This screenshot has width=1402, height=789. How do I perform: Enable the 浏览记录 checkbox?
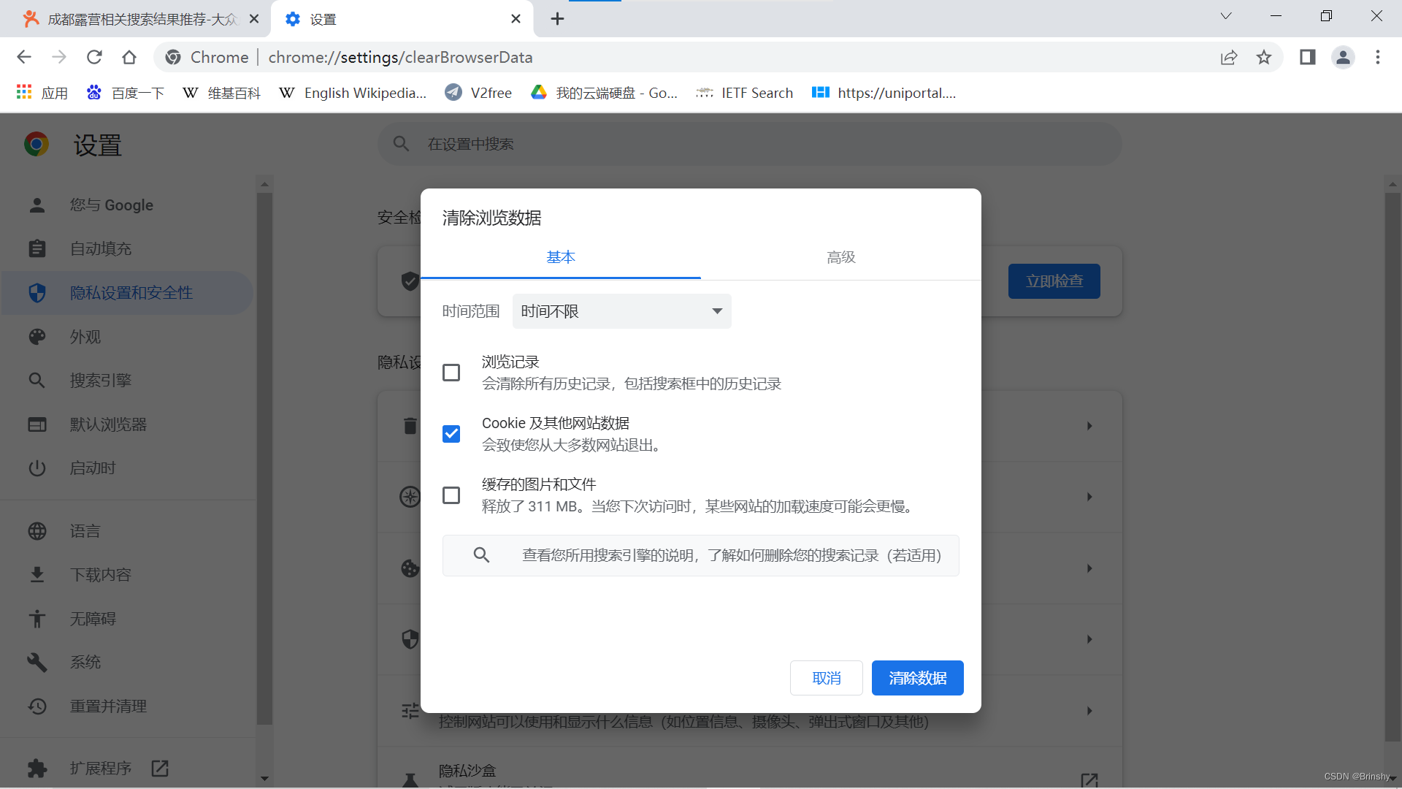coord(451,373)
